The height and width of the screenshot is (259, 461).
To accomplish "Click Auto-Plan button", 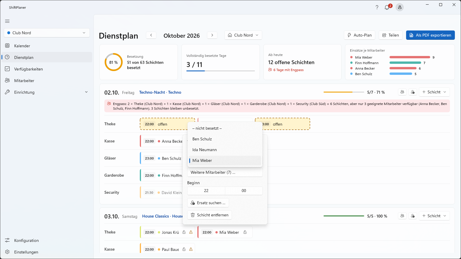I will tap(360, 35).
